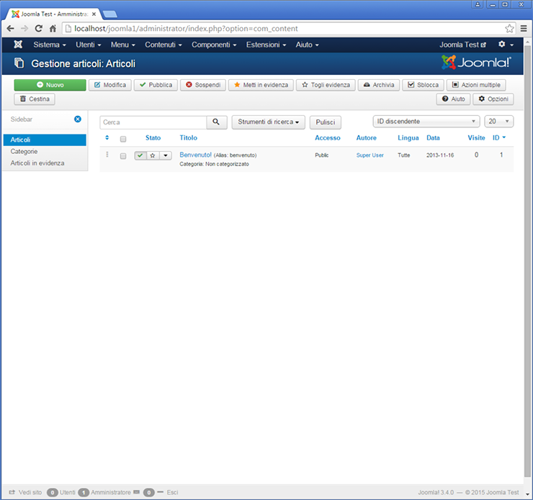The image size is (533, 500).
Task: Click Azioni multiple button
Action: [x=476, y=85]
